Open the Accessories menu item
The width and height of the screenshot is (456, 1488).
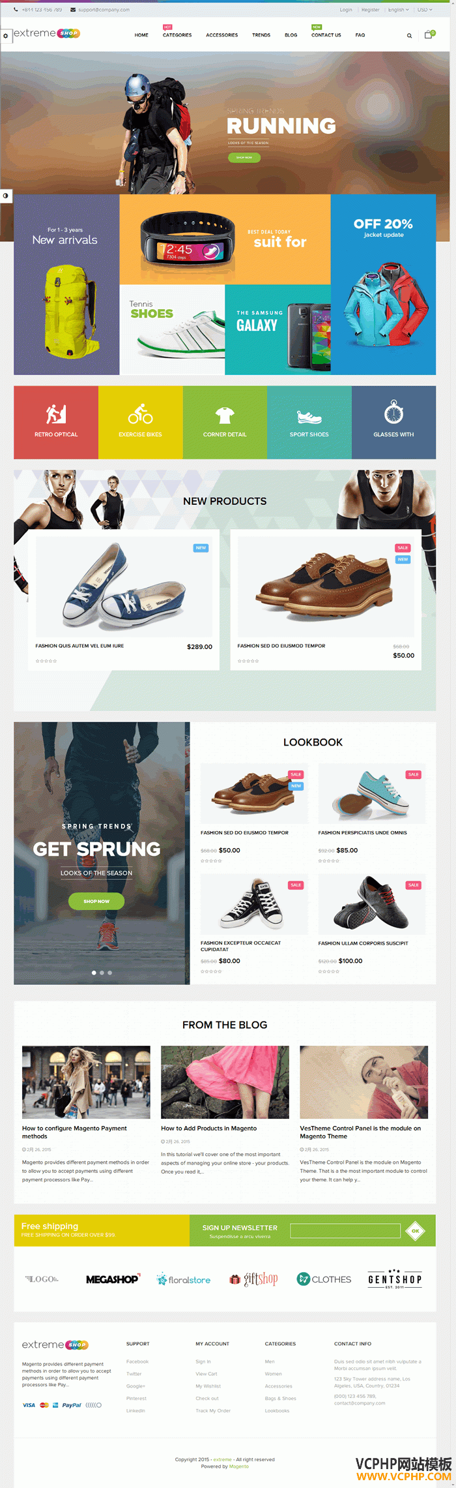(x=222, y=35)
